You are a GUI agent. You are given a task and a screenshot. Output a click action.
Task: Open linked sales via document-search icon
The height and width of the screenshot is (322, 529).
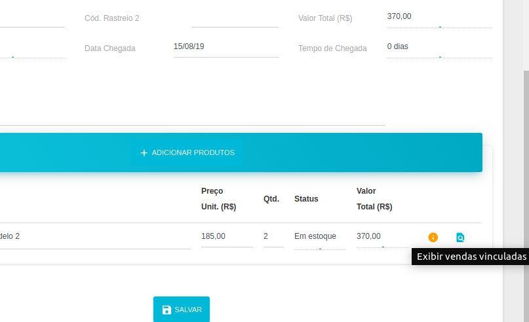(x=460, y=238)
